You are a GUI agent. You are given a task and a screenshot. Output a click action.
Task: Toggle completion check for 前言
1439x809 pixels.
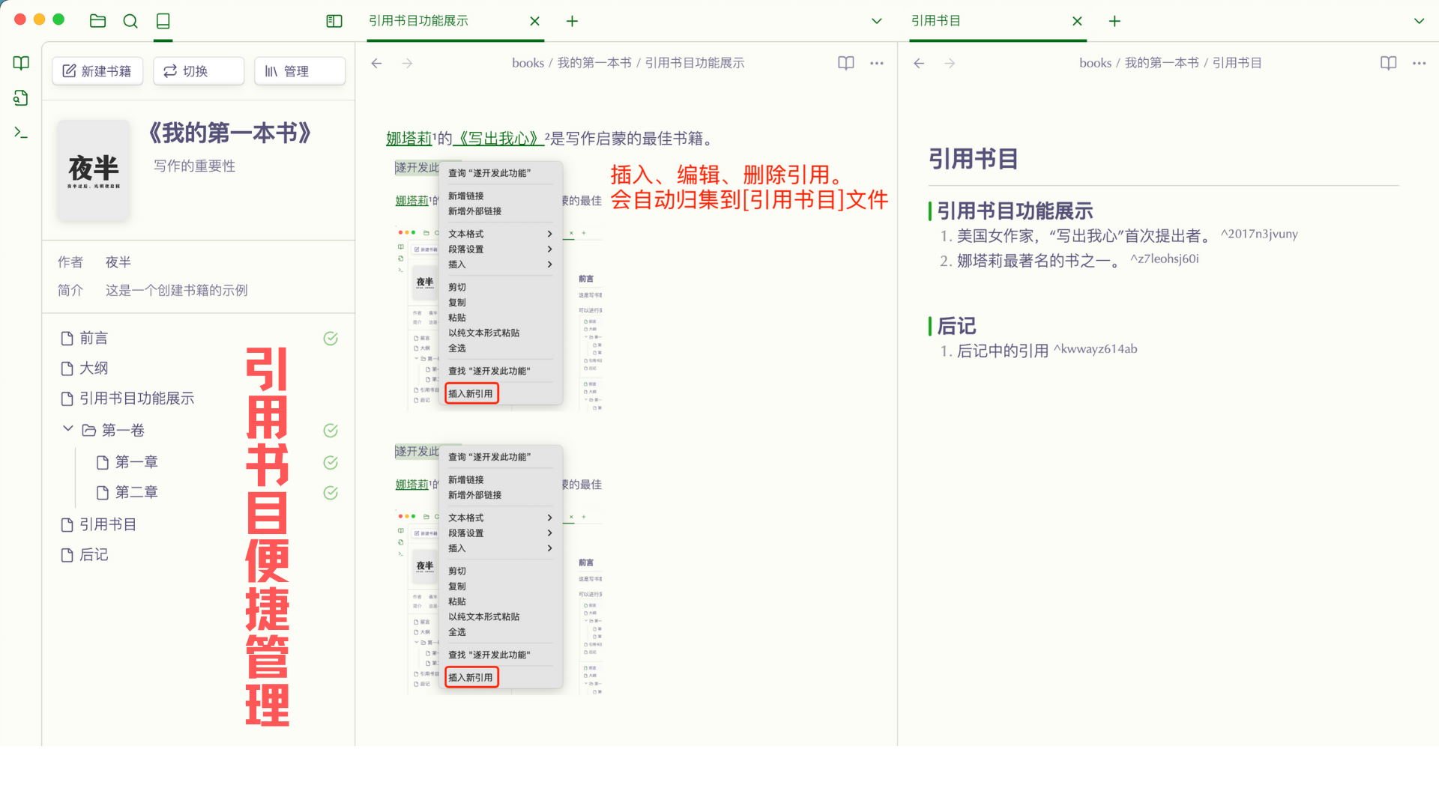tap(331, 339)
